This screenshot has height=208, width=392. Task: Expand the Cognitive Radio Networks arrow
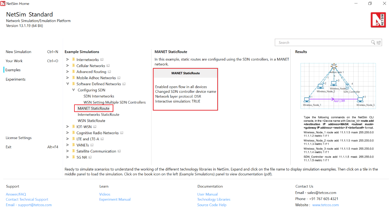(x=68, y=133)
